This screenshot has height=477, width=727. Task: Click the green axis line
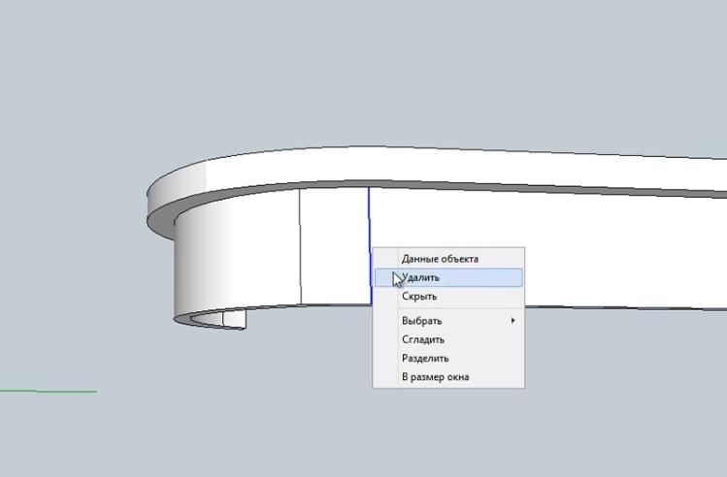pyautogui.click(x=49, y=392)
